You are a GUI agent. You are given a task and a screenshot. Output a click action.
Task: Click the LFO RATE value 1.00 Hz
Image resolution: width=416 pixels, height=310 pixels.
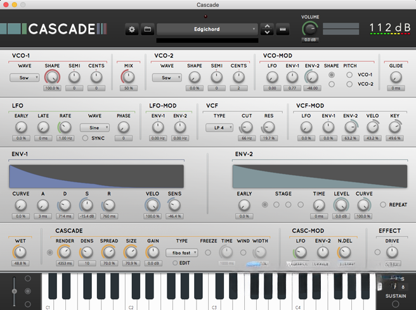point(65,138)
